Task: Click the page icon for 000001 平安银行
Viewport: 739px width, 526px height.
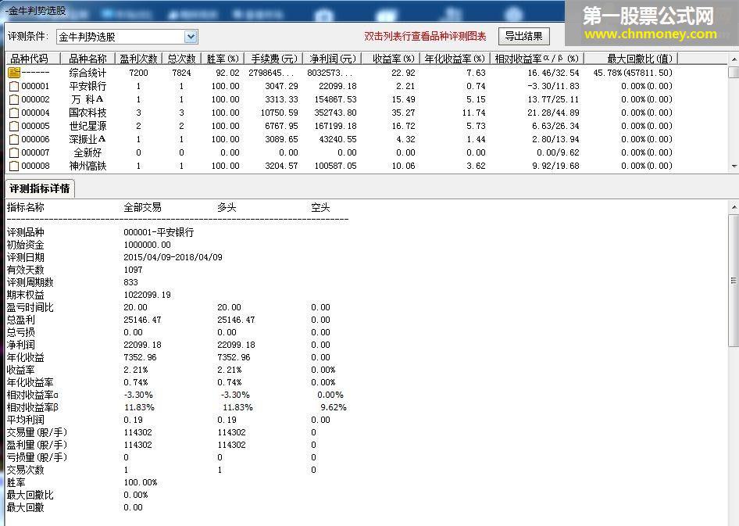Action: (x=14, y=86)
